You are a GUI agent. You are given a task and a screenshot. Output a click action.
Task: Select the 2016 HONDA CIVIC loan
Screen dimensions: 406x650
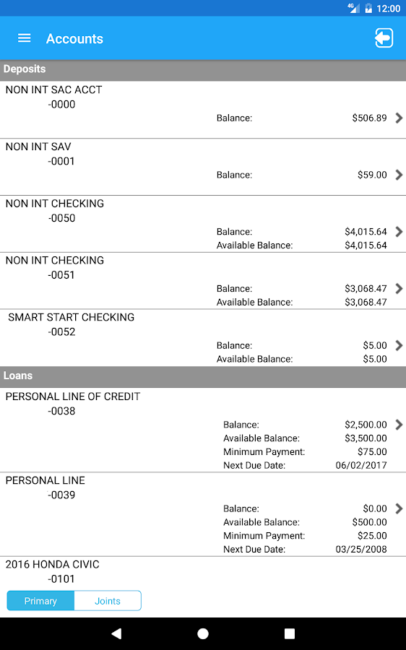[52, 564]
